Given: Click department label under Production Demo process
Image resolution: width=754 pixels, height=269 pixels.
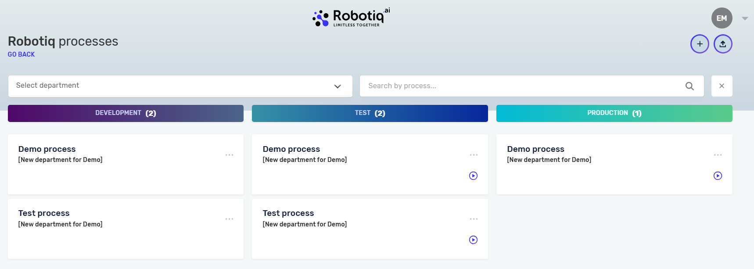Looking at the screenshot, I should [549, 160].
